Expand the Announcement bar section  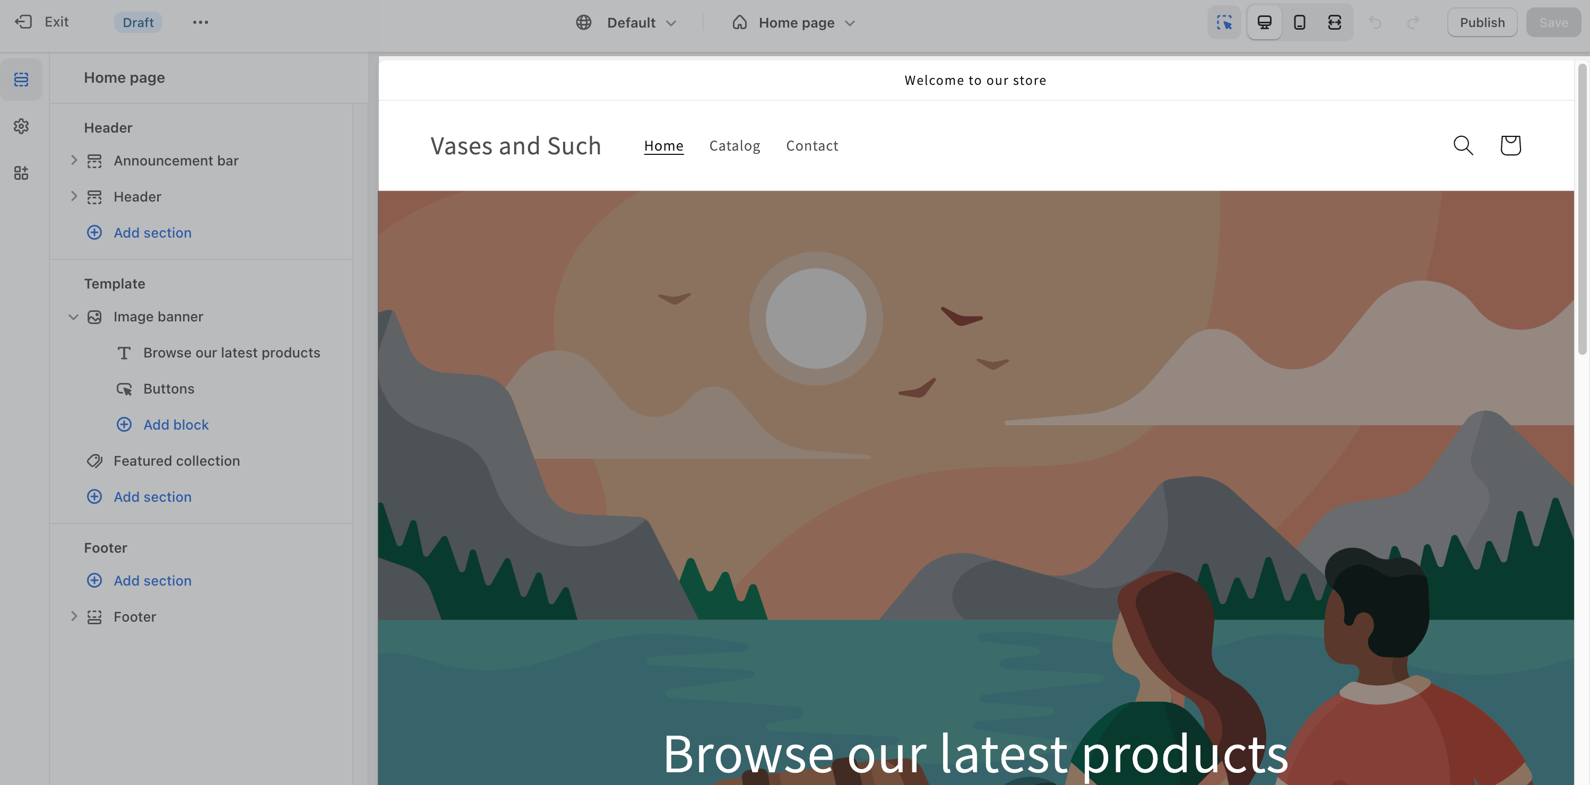click(73, 160)
